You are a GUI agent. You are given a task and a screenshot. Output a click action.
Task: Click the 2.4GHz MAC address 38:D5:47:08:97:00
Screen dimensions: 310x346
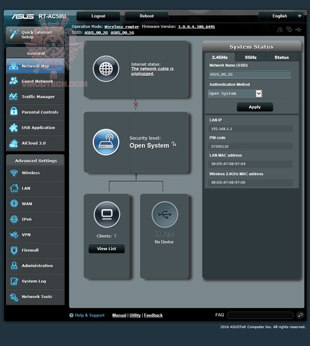click(228, 182)
